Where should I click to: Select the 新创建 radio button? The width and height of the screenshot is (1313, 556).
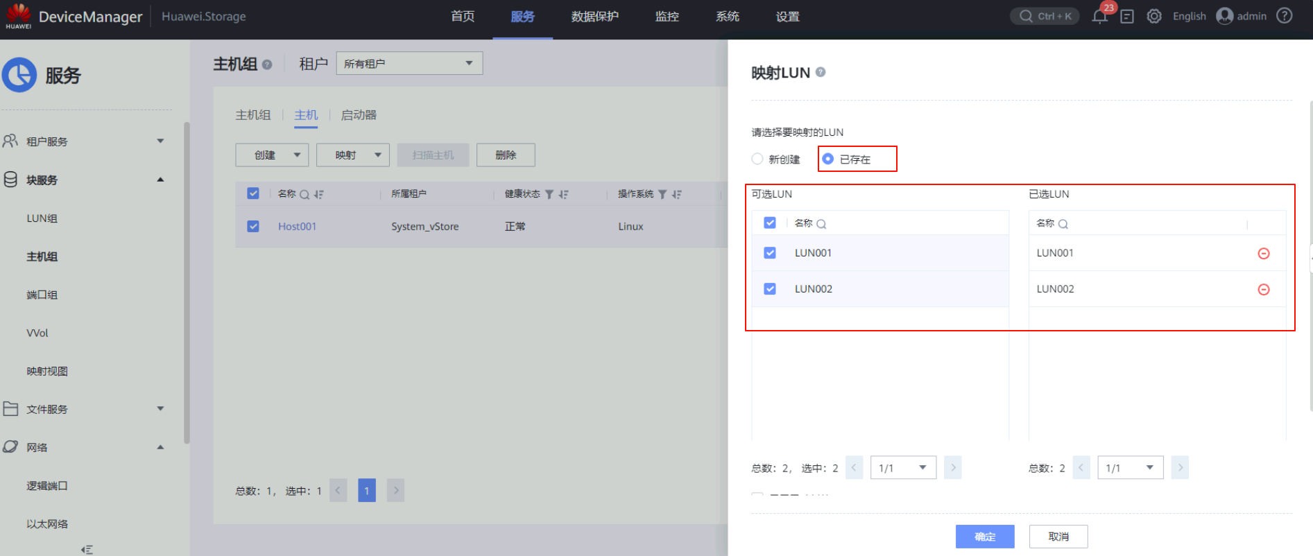click(757, 159)
